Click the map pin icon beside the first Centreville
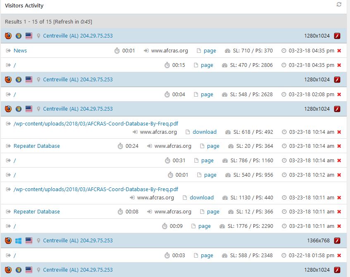 (x=39, y=36)
